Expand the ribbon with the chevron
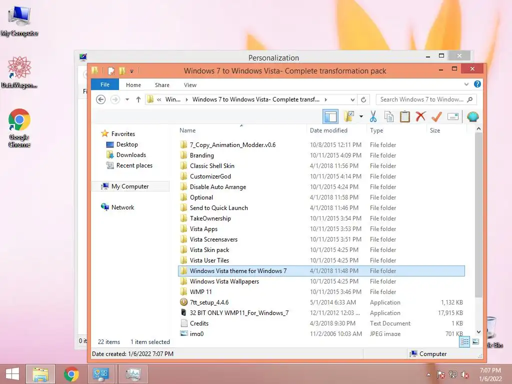512x384 pixels. point(466,84)
